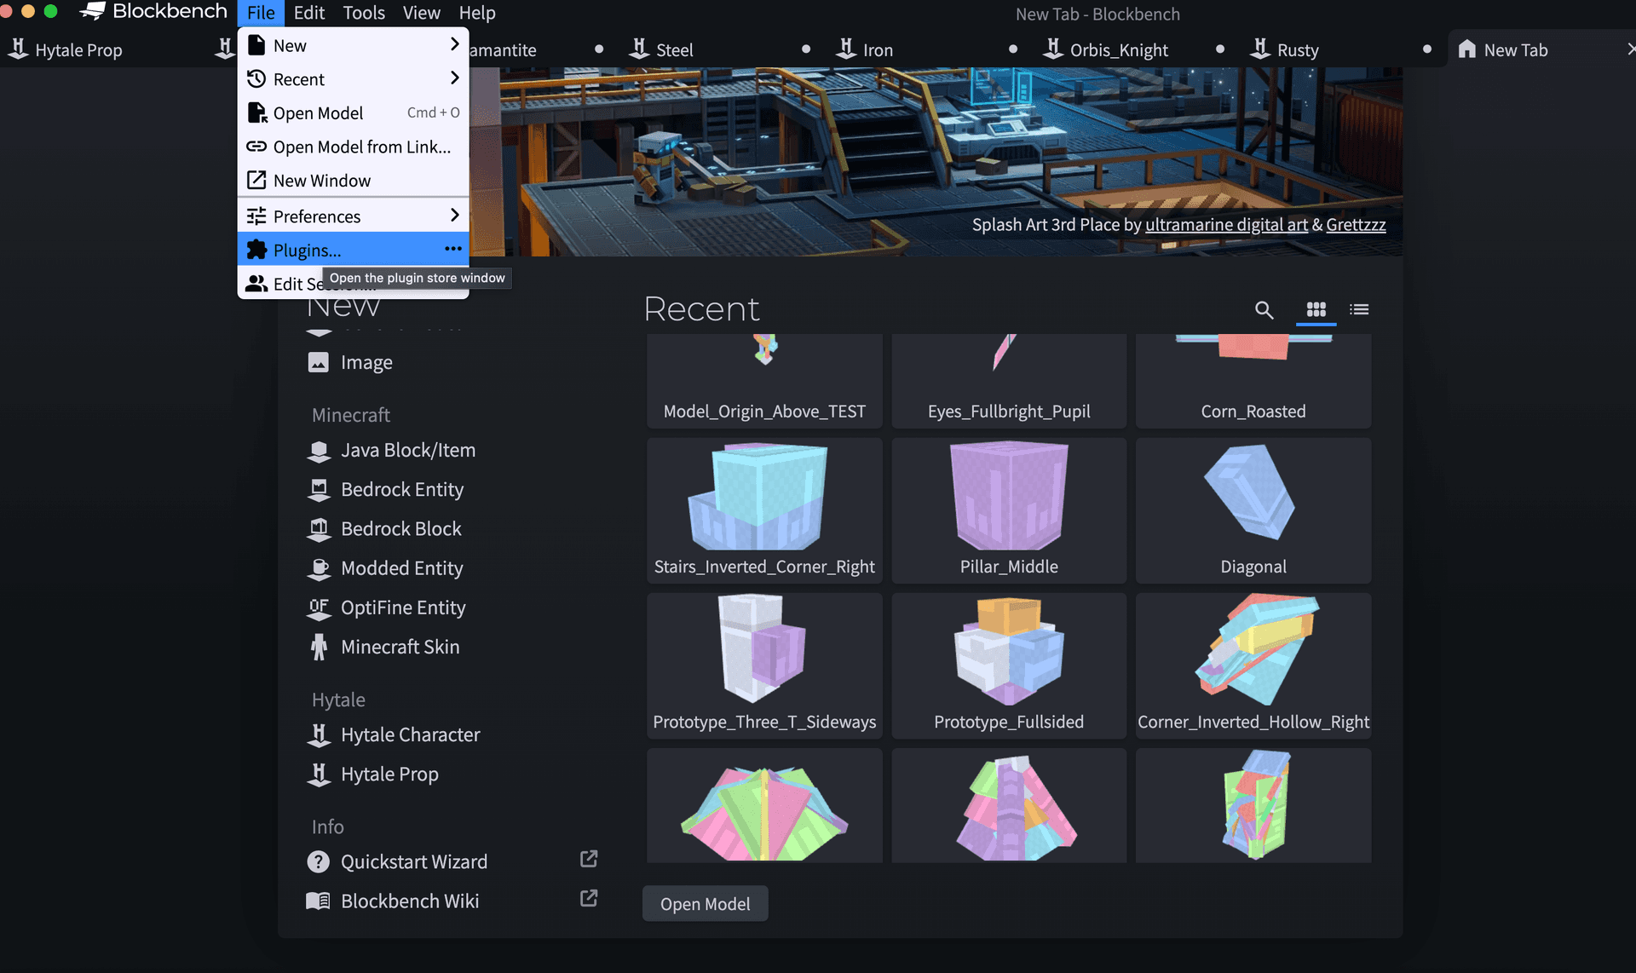Open the Tools menu in menu bar
Viewport: 1636px width, 973px height.
click(x=364, y=13)
